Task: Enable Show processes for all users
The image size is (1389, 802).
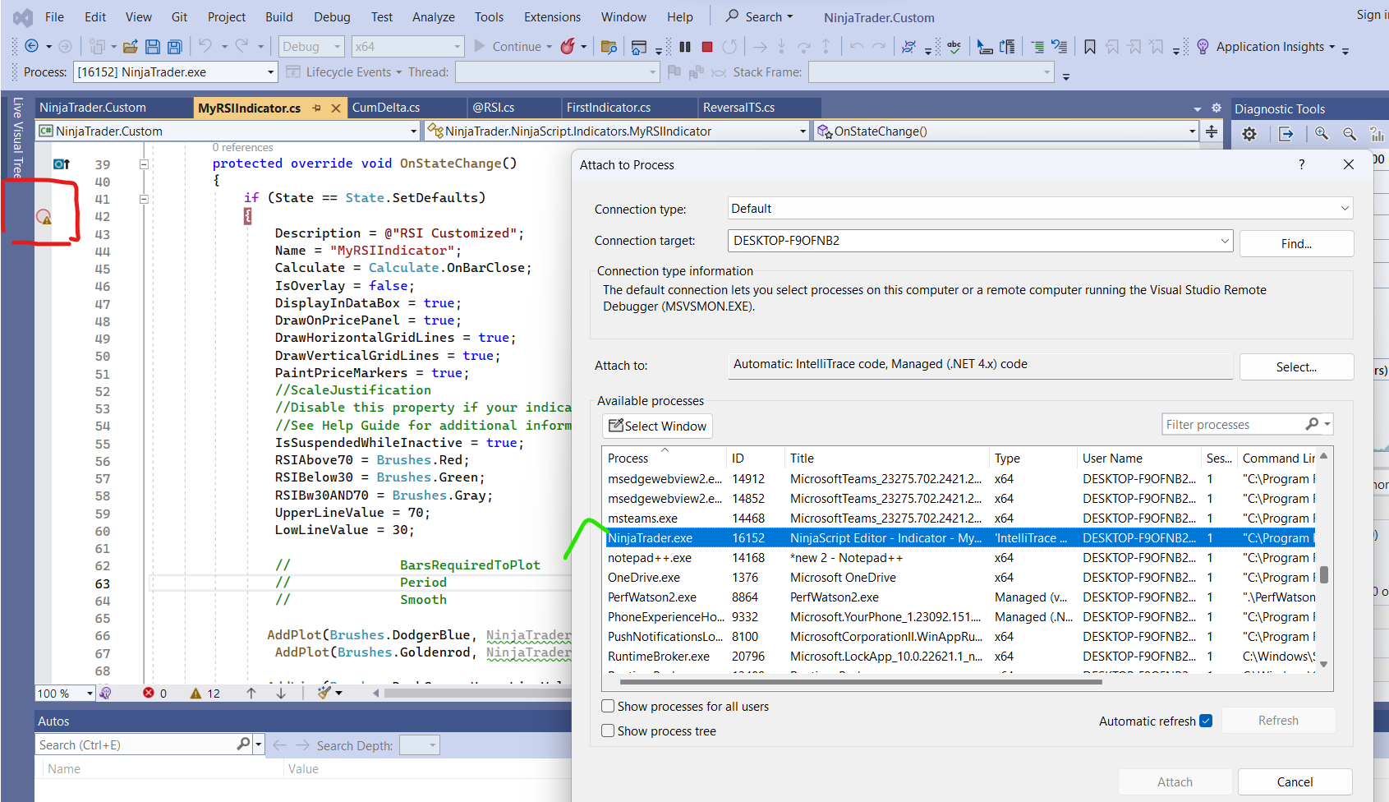Action: [x=608, y=706]
